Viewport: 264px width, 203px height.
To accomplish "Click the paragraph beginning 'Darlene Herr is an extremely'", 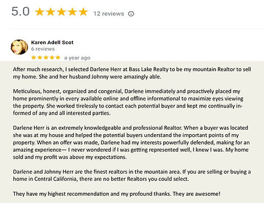I will [131, 142].
